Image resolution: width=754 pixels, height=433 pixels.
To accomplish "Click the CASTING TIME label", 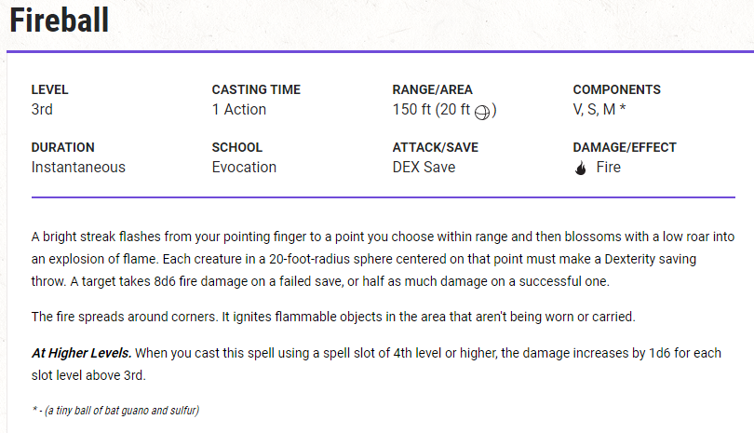I will point(256,90).
